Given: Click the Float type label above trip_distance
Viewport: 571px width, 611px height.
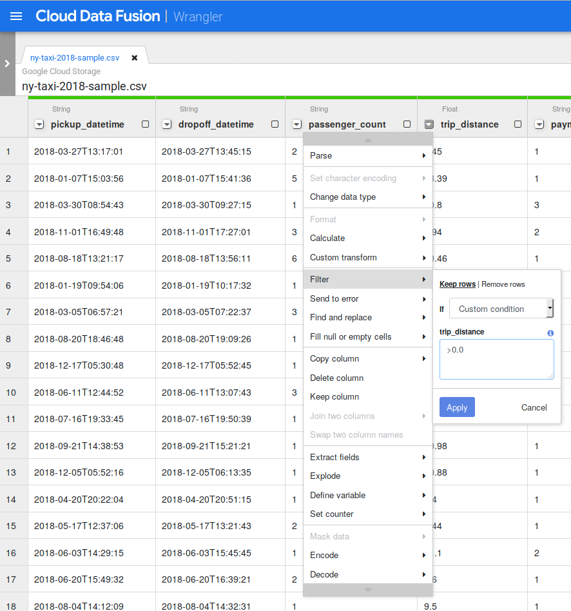Looking at the screenshot, I should click(450, 109).
